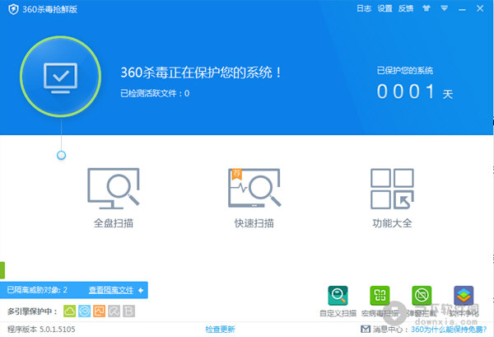Open the 功能大全 feature collection
The width and height of the screenshot is (494, 337).
pos(392,197)
